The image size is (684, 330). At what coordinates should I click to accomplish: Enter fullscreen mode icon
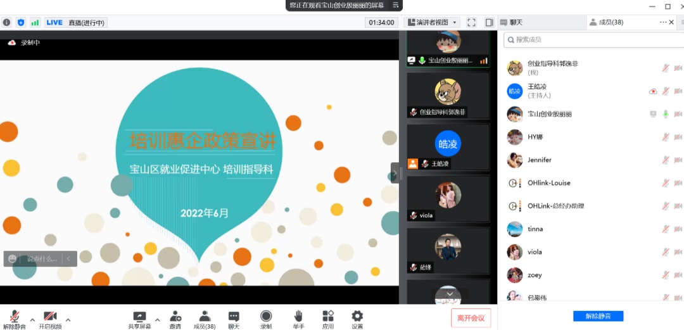(x=471, y=22)
